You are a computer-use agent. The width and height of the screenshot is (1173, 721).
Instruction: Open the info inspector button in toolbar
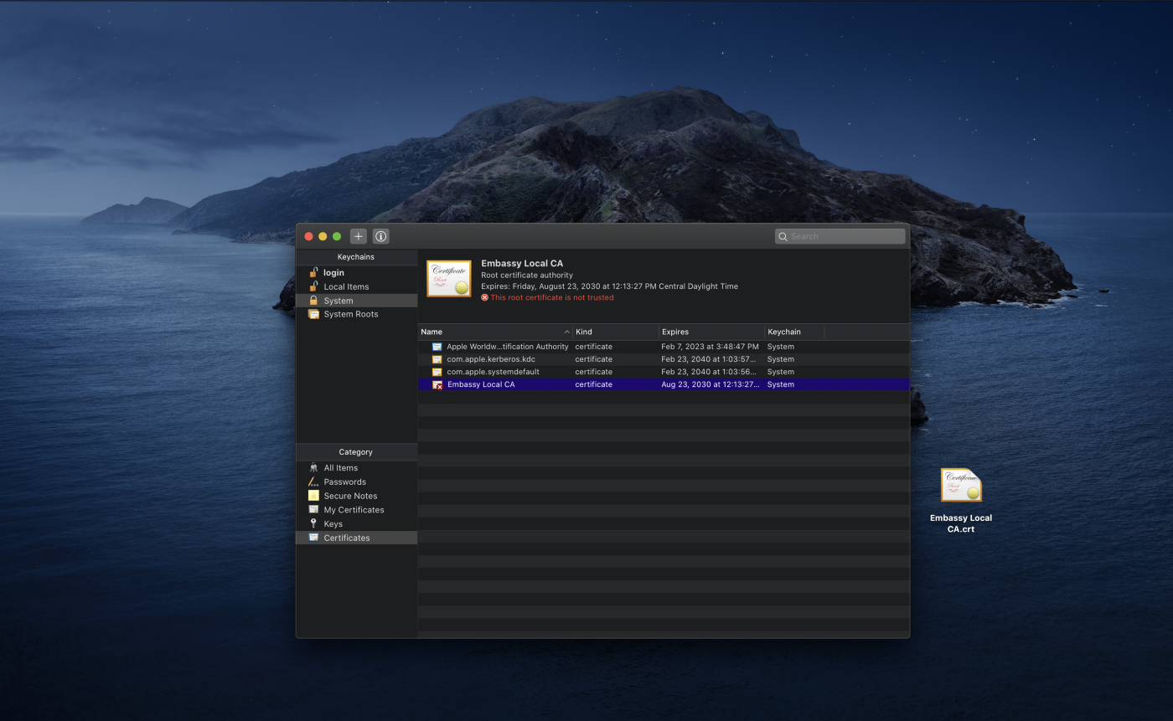(380, 236)
